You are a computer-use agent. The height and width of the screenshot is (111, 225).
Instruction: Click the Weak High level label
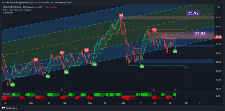click(x=185, y=27)
